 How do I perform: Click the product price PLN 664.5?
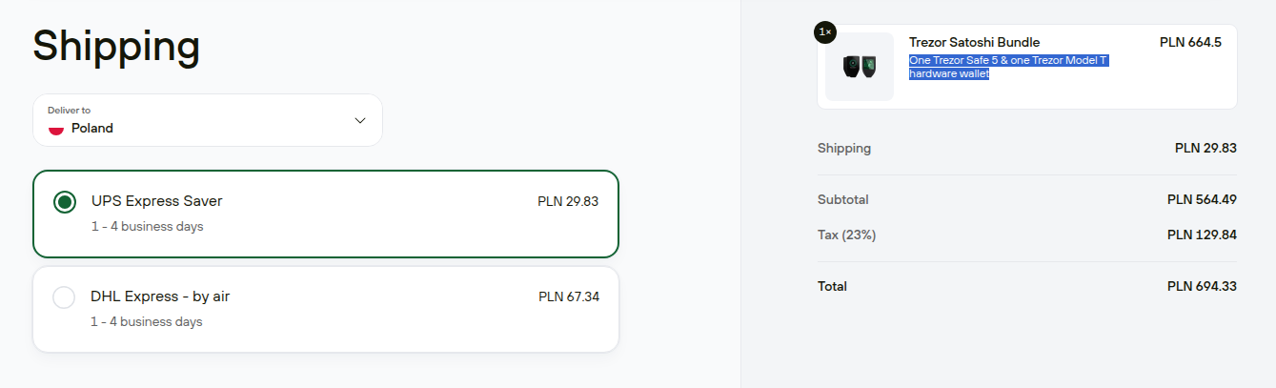pyautogui.click(x=1190, y=43)
